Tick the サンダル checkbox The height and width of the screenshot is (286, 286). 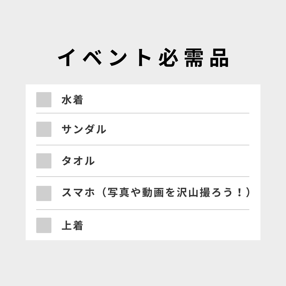point(44,129)
